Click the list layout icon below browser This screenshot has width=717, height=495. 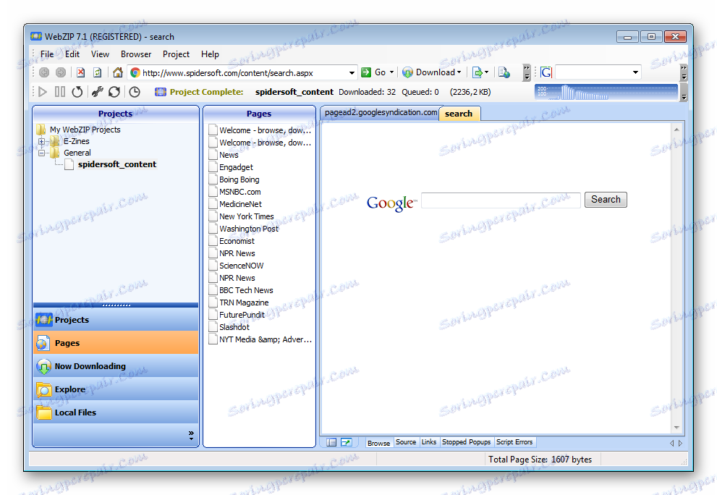point(331,442)
